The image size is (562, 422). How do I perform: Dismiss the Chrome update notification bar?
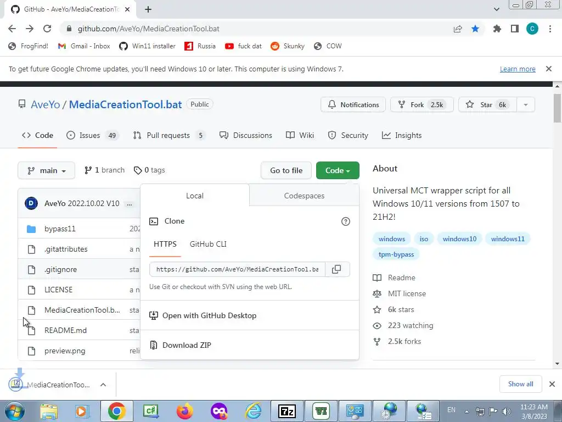click(x=549, y=69)
